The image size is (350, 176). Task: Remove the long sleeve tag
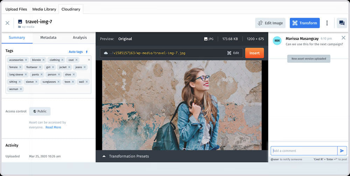pos(26,74)
